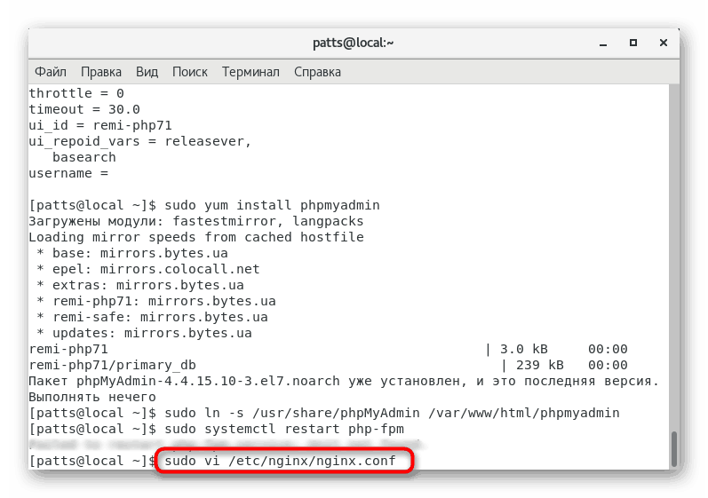
Task: Click the 'throttle = 0' line
Action: pyautogui.click(x=76, y=93)
